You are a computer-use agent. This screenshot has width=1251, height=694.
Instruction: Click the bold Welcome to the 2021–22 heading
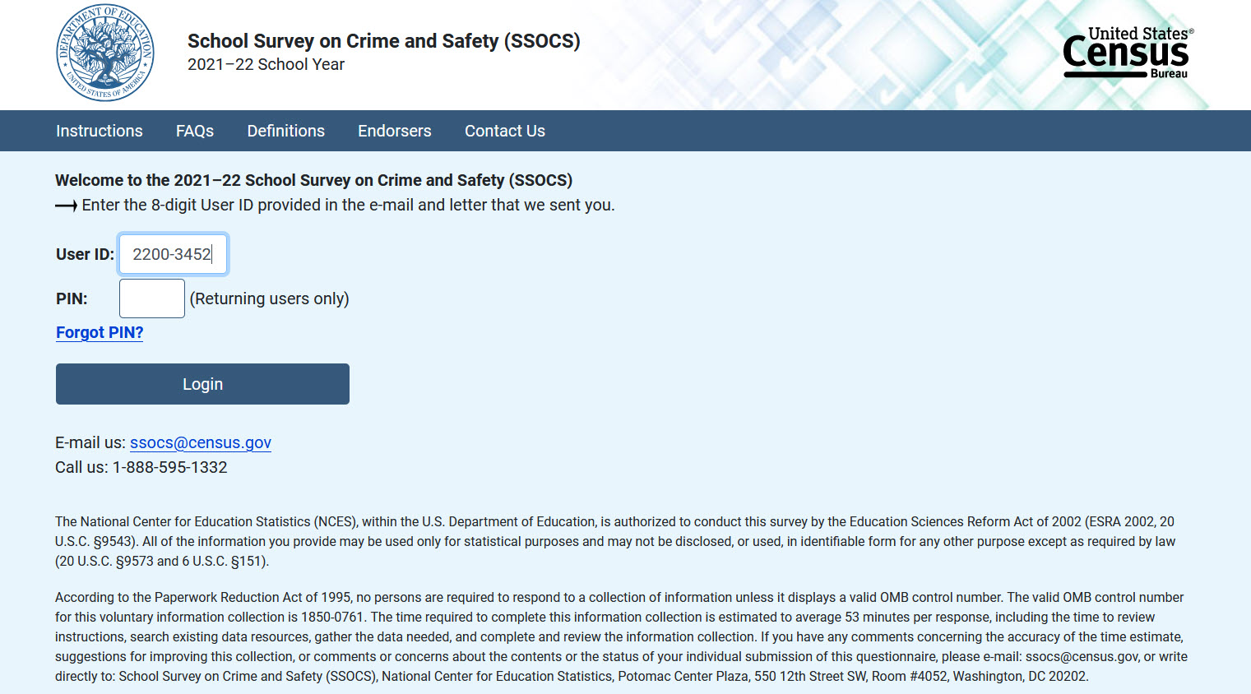313,180
